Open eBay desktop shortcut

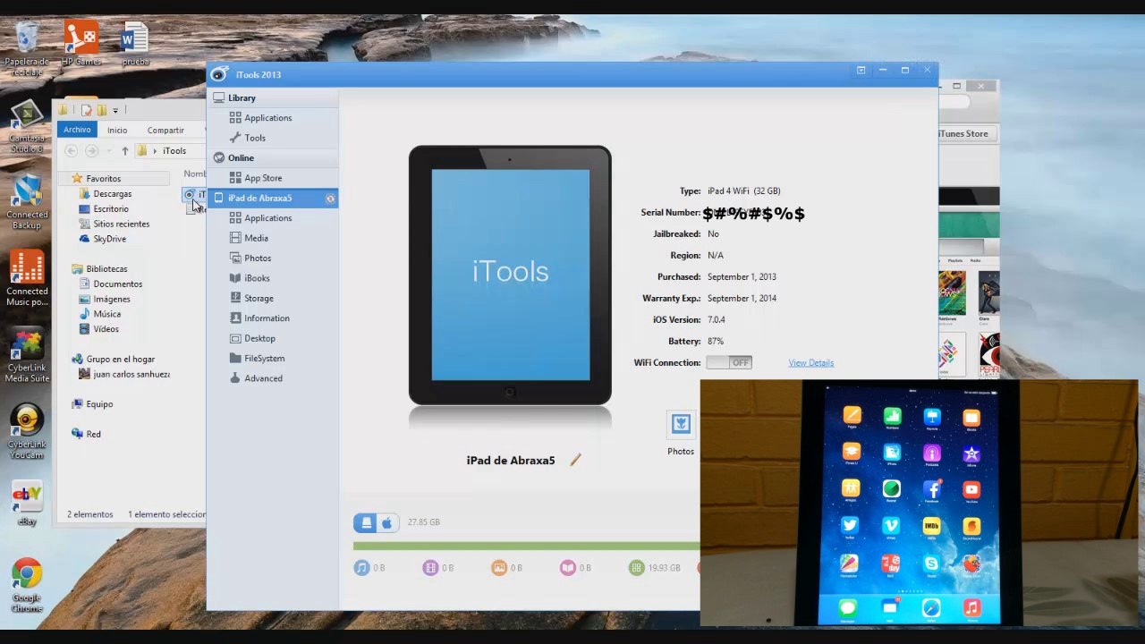[x=27, y=504]
